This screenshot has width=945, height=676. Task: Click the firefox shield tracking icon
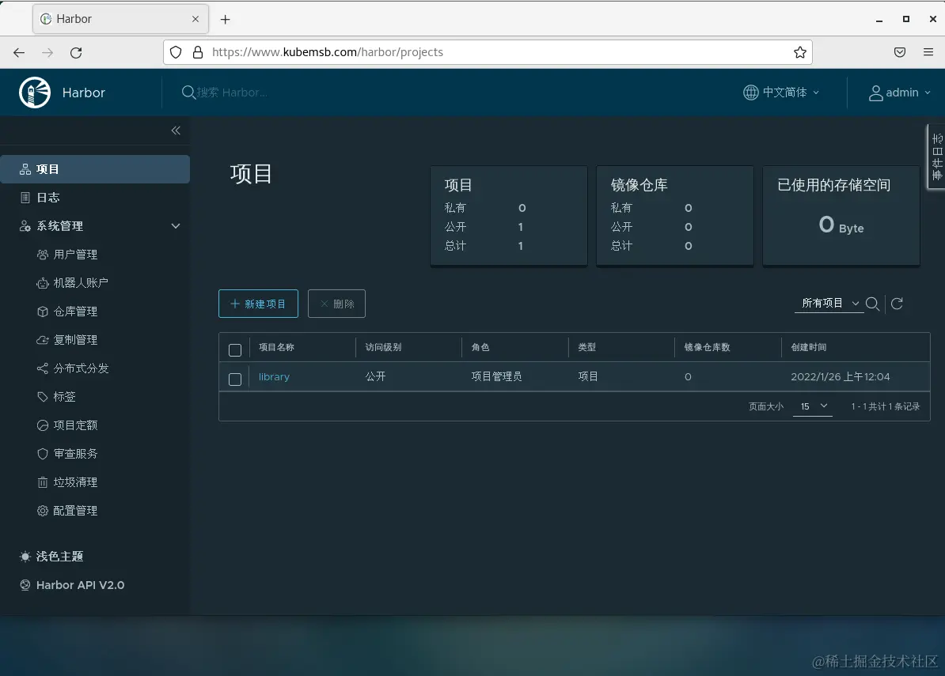click(176, 52)
